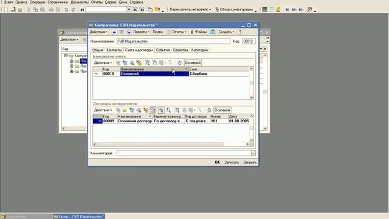The width and height of the screenshot is (389, 219).
Task: Click Основной button in bank accounts toolbar
Action: [x=193, y=63]
